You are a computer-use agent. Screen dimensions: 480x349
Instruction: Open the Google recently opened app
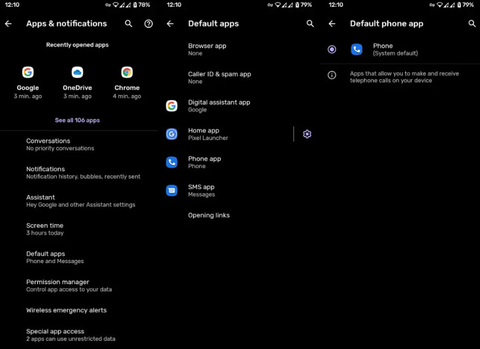[x=28, y=83]
